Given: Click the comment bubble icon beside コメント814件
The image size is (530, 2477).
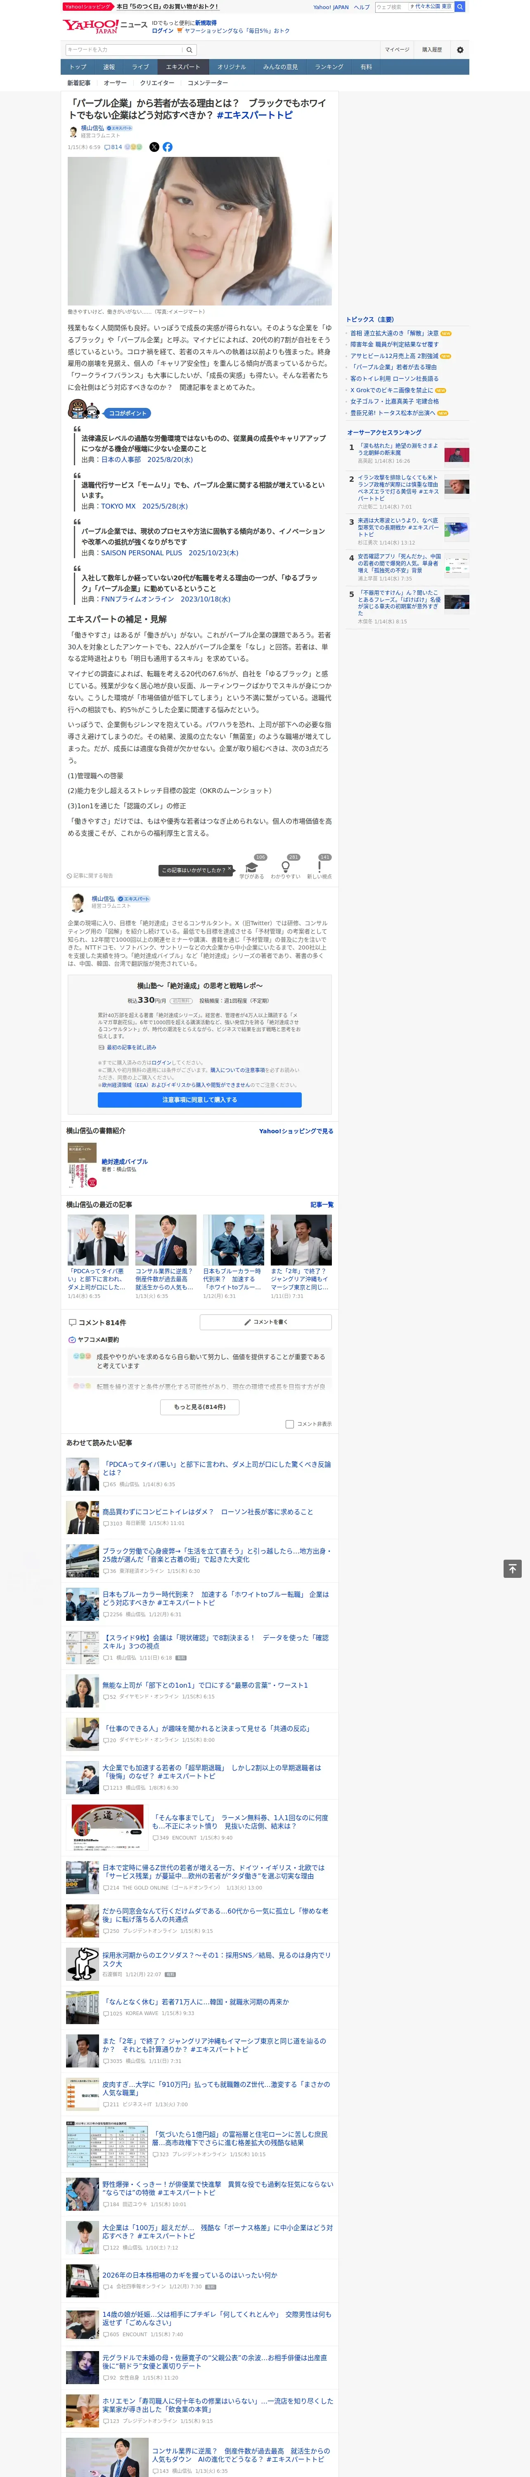Looking at the screenshot, I should pos(72,1322).
